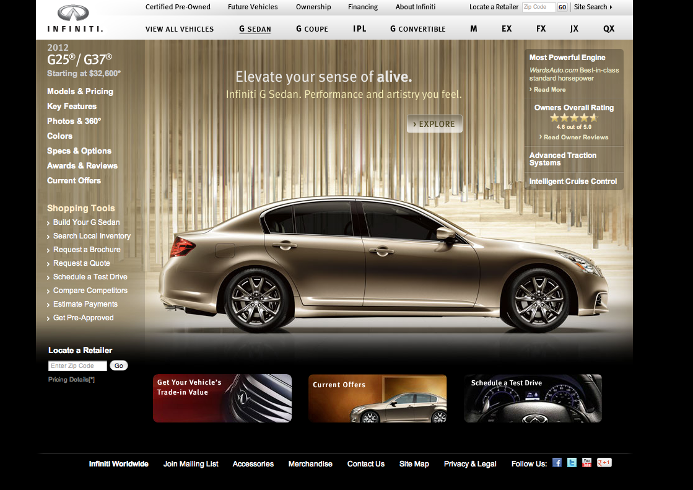Viewport: 693px width, 490px height.
Task: Open the Facebook icon in Follow Us
Action: point(557,463)
